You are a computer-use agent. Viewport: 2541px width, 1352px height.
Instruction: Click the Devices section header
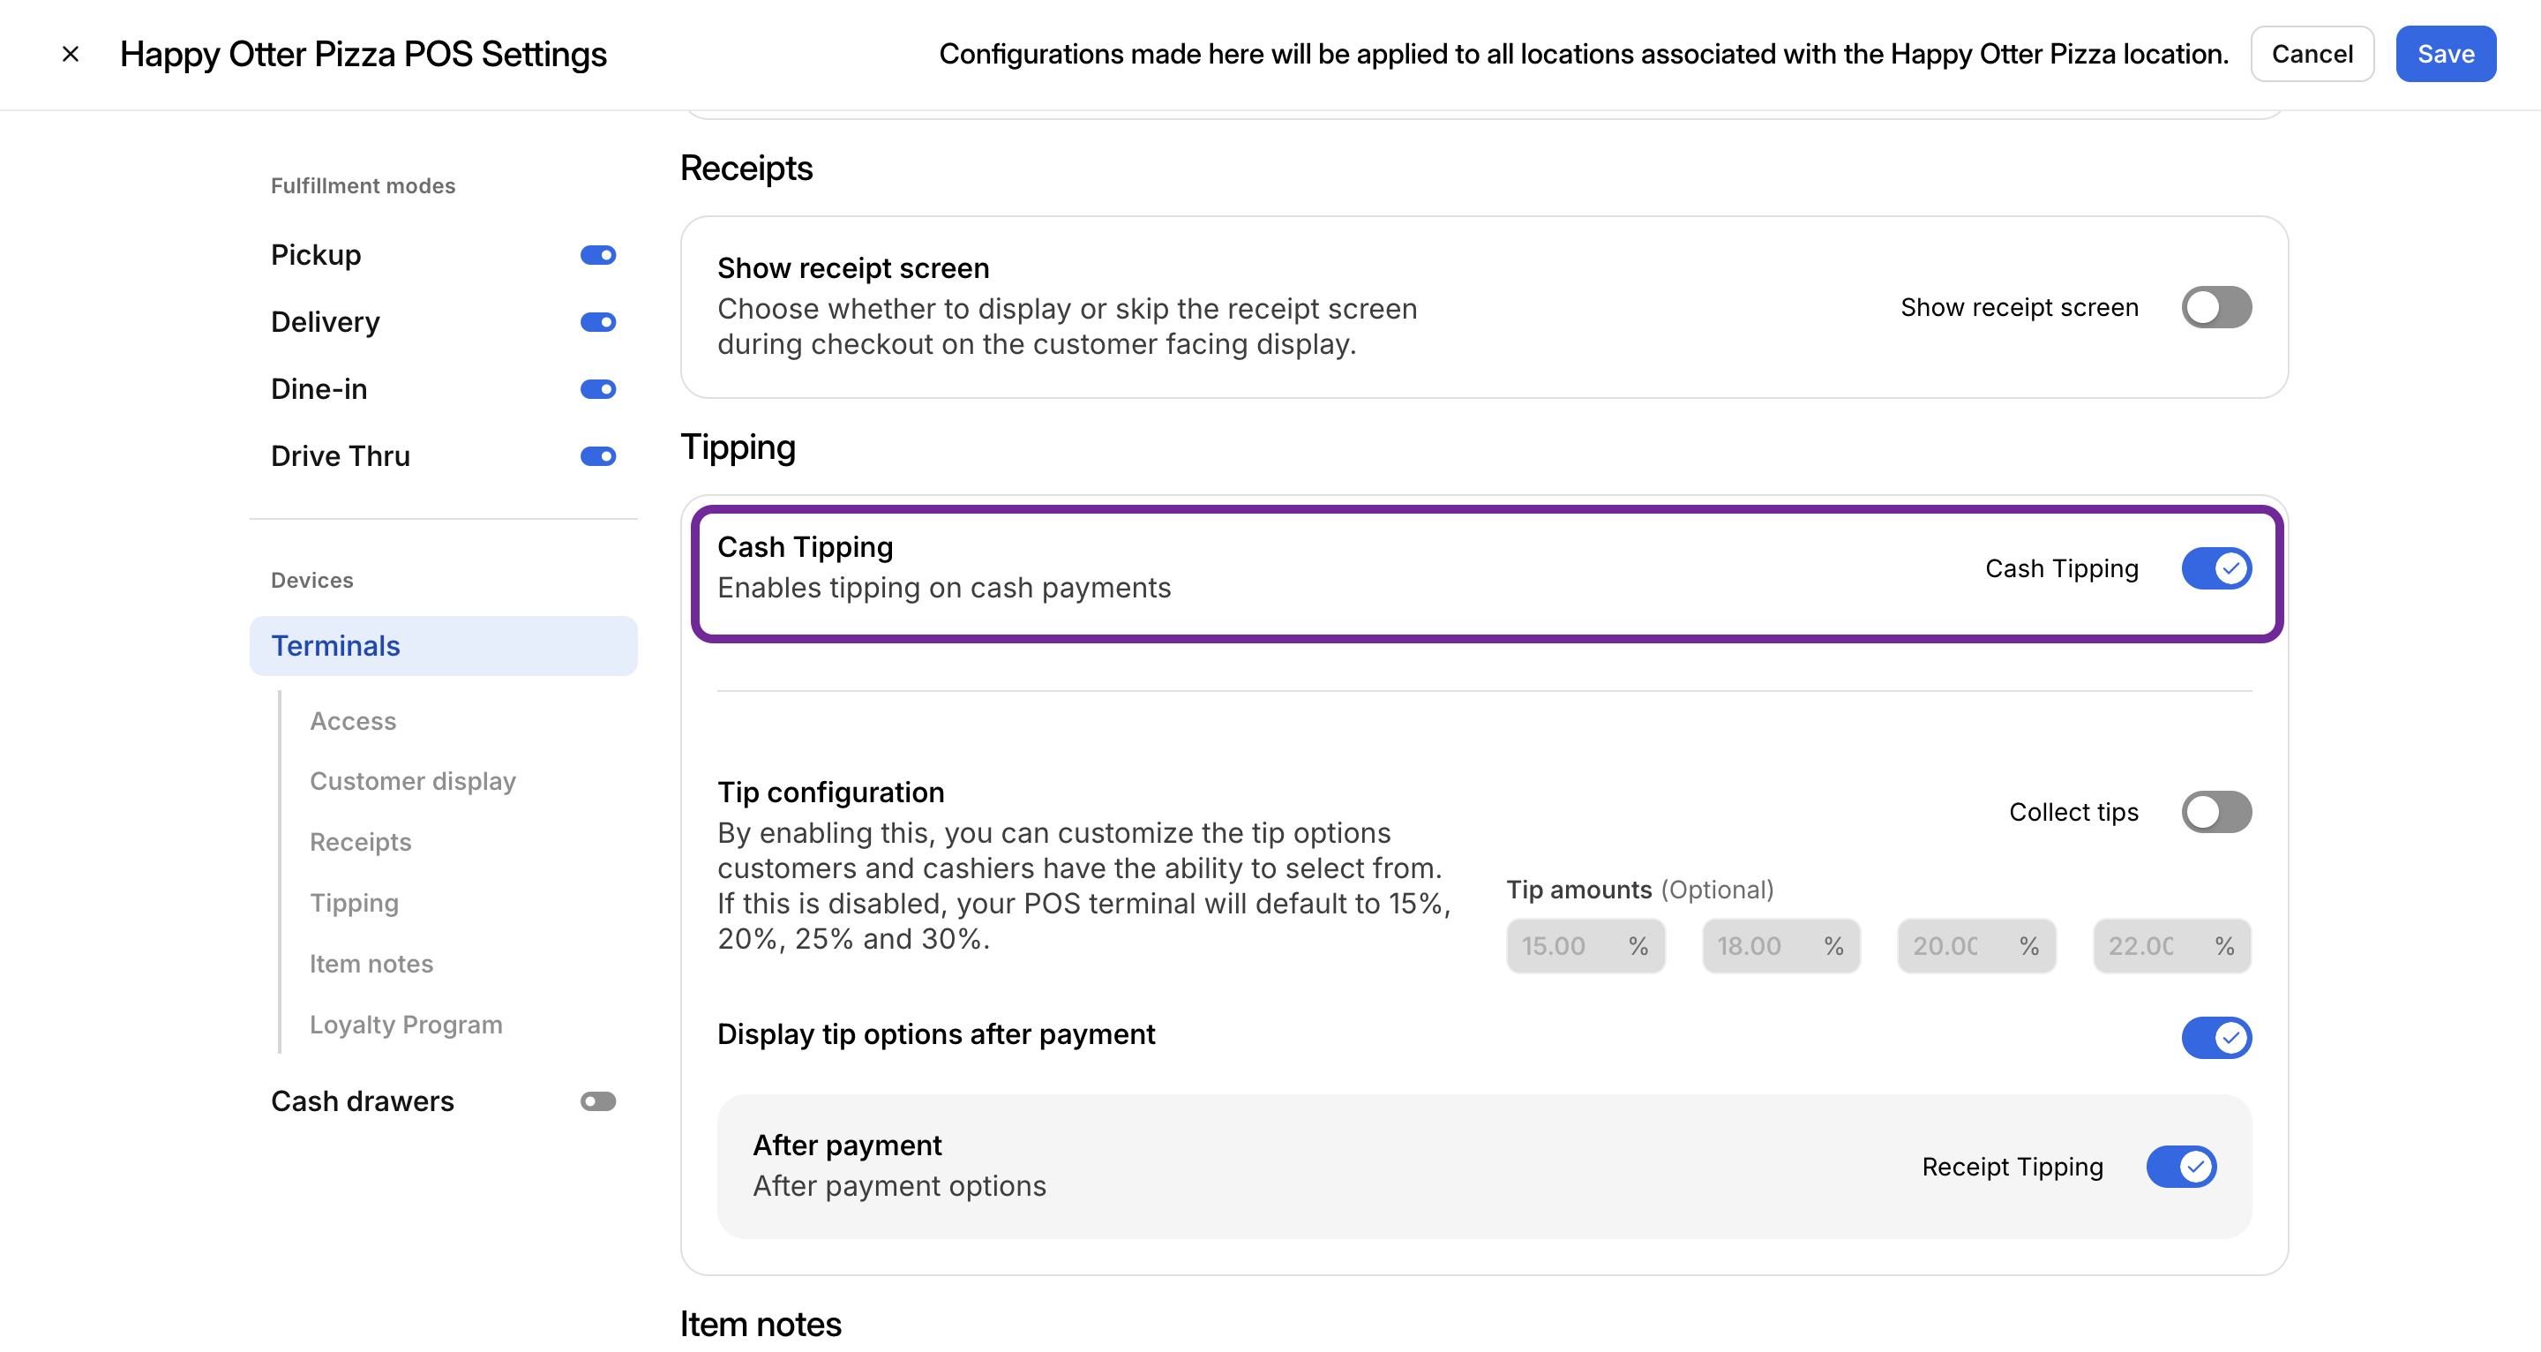click(x=311, y=582)
